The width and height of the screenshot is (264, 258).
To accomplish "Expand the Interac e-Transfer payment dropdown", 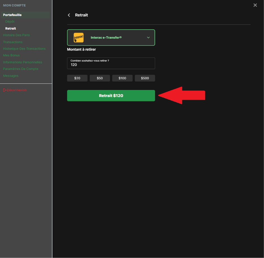I will [x=111, y=38].
